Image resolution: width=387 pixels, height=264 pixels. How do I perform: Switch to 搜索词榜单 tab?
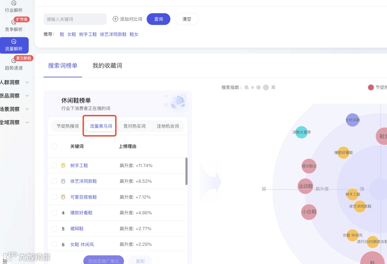(63, 66)
